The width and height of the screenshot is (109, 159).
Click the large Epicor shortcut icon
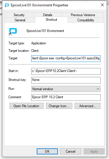(13, 31)
